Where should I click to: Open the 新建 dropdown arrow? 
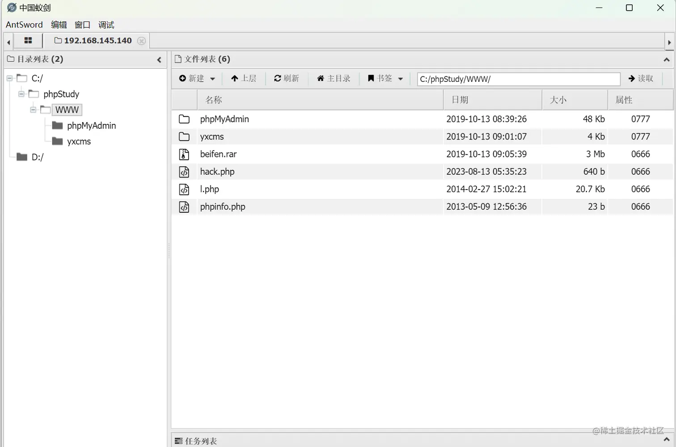click(x=212, y=79)
